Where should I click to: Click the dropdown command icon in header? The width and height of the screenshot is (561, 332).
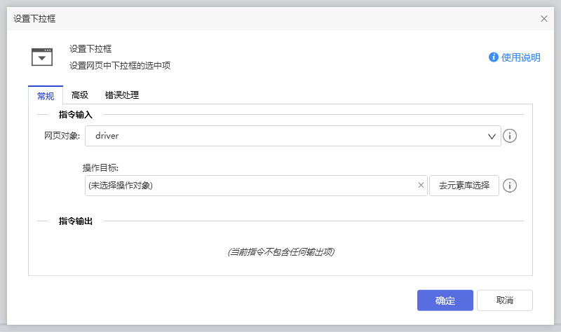coord(42,57)
